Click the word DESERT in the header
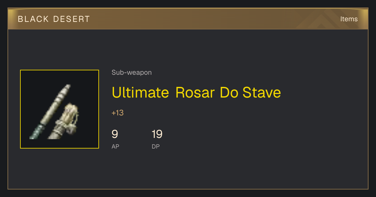This screenshot has width=376, height=197. point(72,19)
